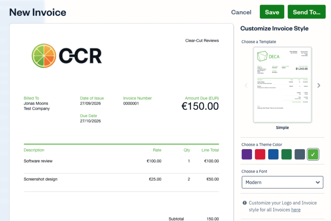Click the €50.00 line total
The height and width of the screenshot is (221, 331).
(212, 179)
